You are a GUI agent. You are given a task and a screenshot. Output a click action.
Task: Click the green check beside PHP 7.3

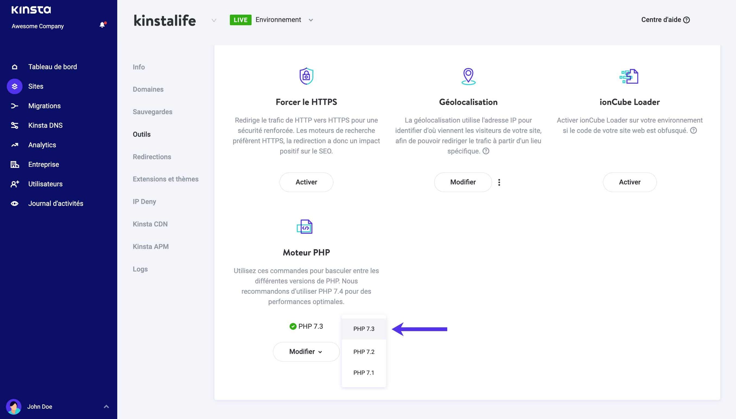[x=293, y=326]
